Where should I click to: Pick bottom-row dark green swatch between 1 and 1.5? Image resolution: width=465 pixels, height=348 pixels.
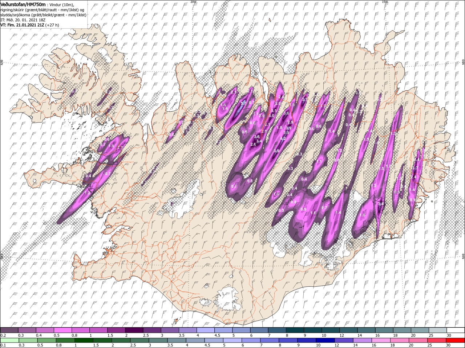84,340
